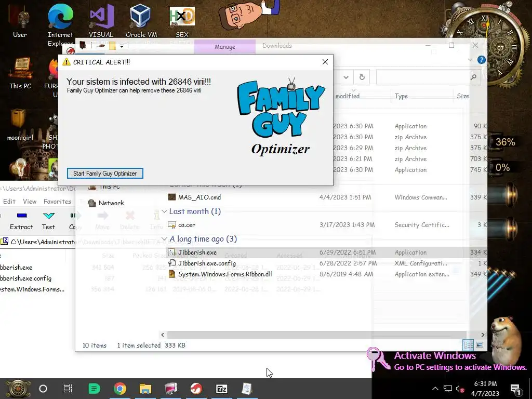Expand the Explorer ribbon chevron
The height and width of the screenshot is (399, 532).
[x=470, y=60]
